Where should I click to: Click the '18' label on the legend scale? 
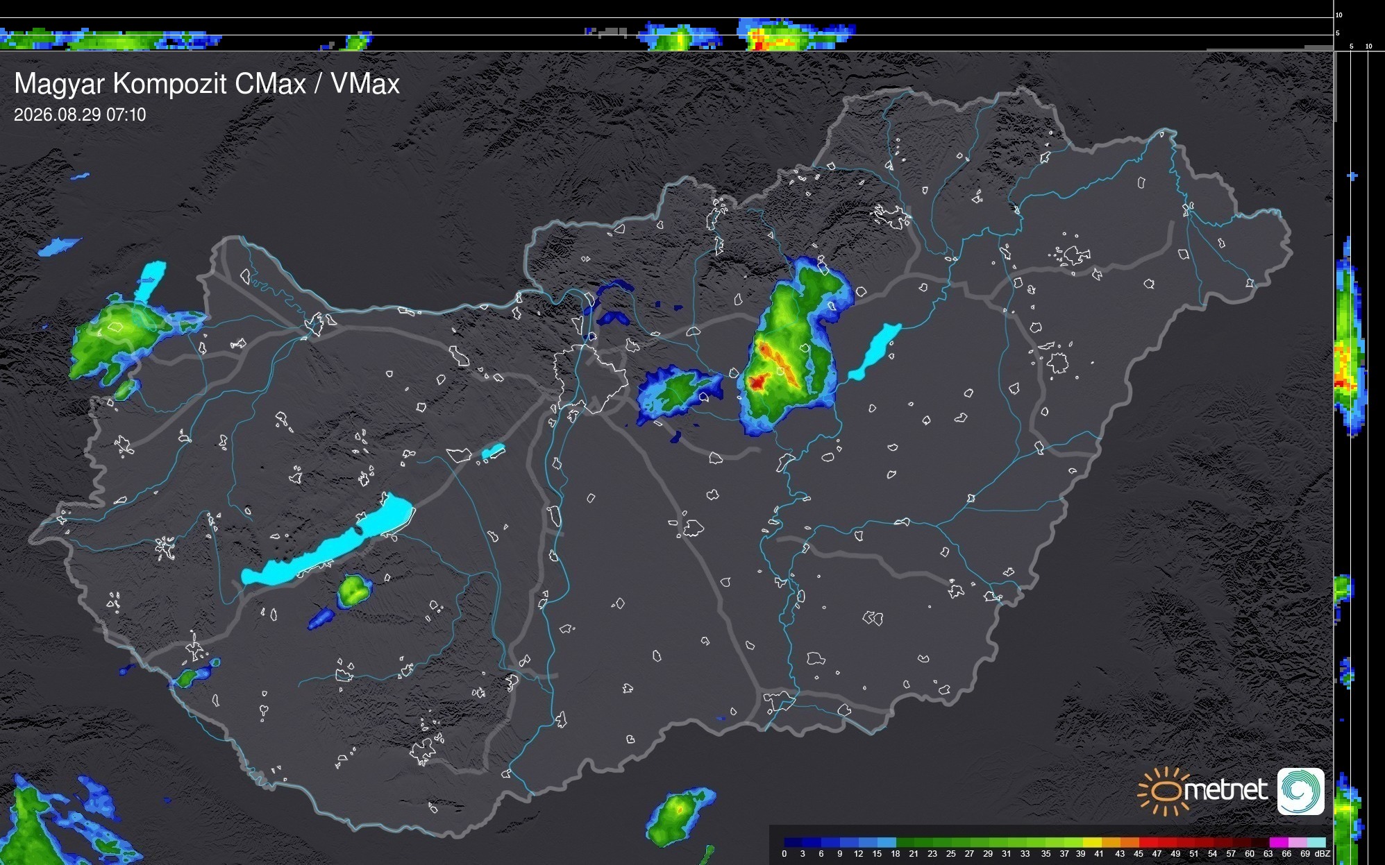(x=896, y=854)
